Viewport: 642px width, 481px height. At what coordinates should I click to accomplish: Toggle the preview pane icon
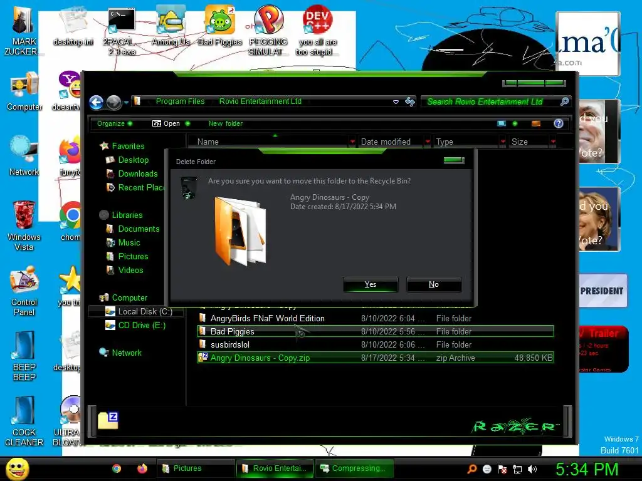click(x=536, y=123)
